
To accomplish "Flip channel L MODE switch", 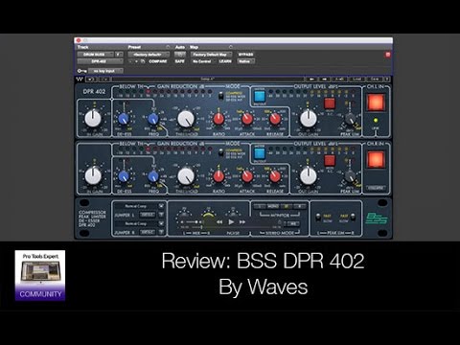I will pyautogui.click(x=220, y=96).
